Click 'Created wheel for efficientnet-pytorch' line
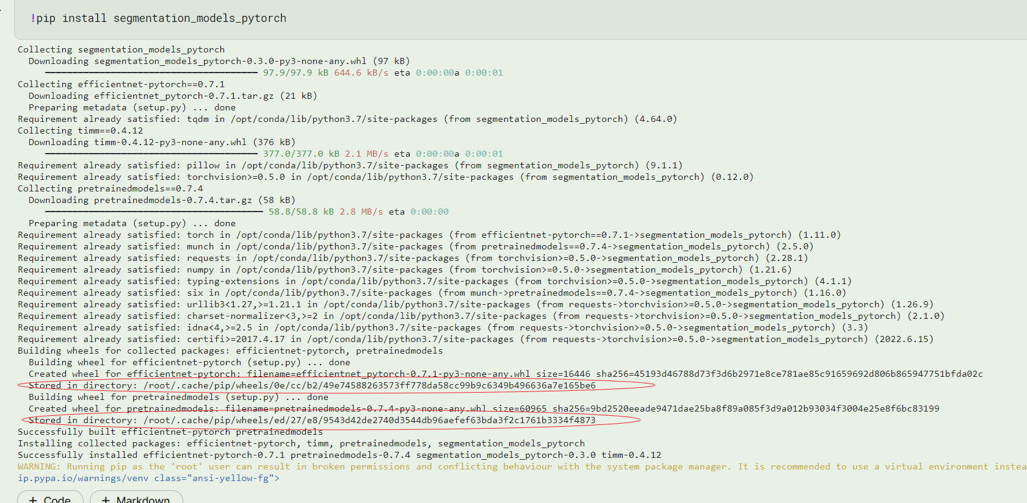The image size is (1027, 503). click(506, 374)
